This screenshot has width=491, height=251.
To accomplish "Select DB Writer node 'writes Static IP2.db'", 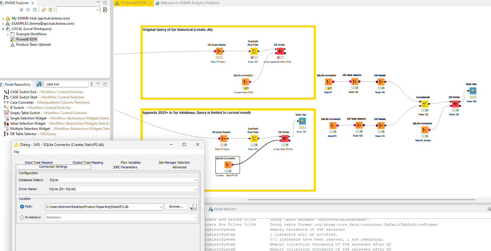I will 285,139.
